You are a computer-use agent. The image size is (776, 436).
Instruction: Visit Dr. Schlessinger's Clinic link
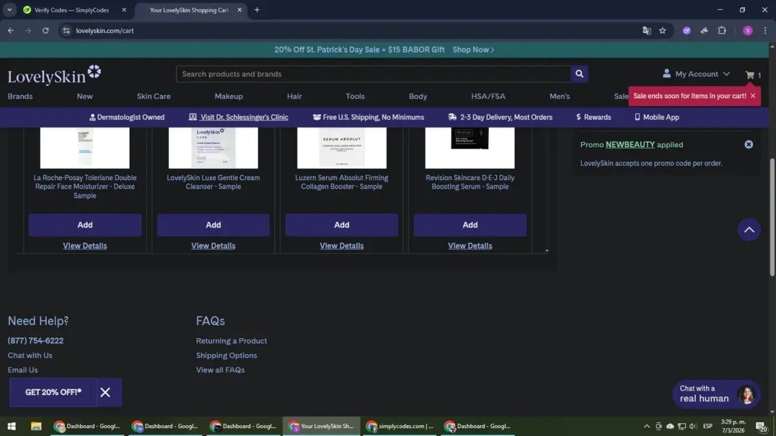[x=239, y=117]
